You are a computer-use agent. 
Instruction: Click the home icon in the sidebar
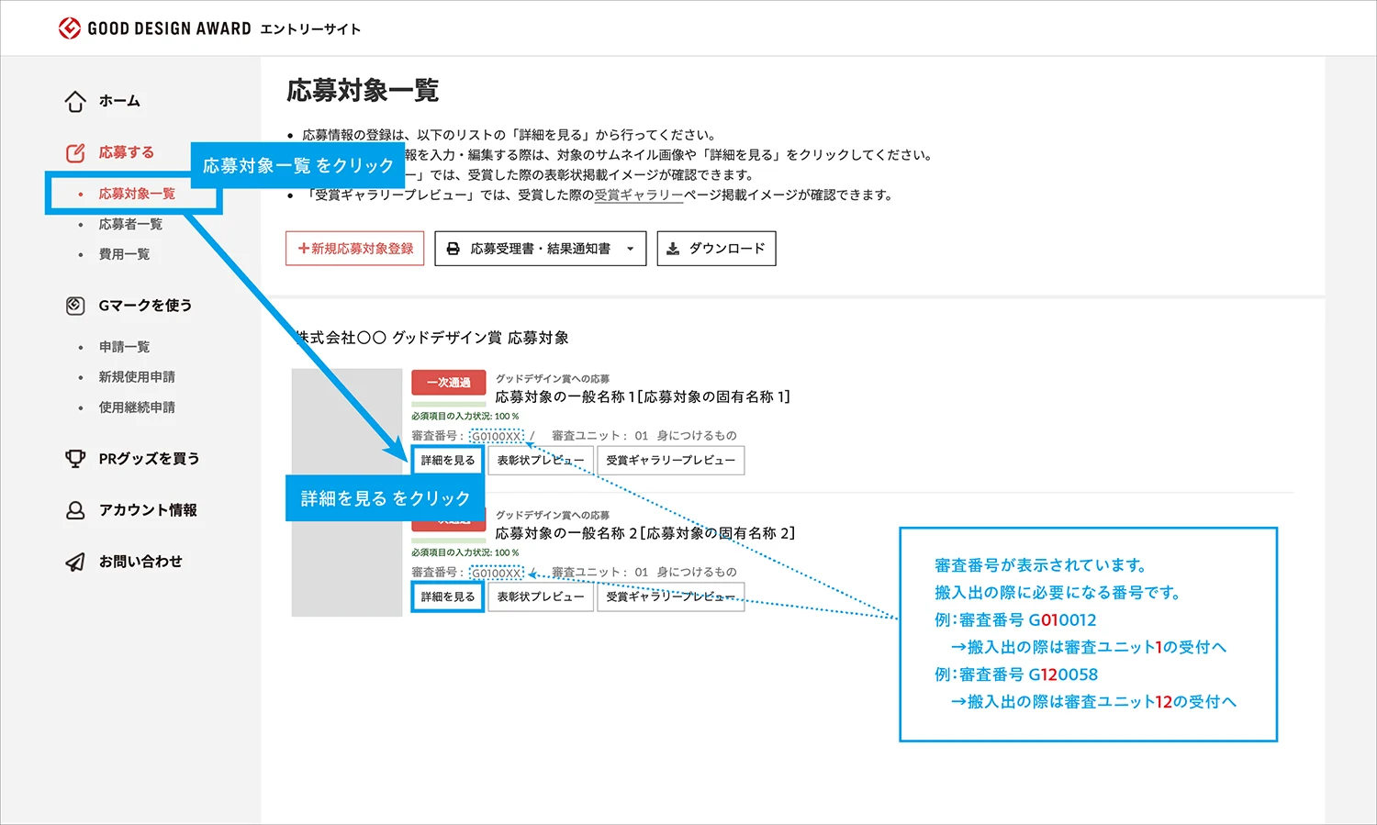(74, 101)
